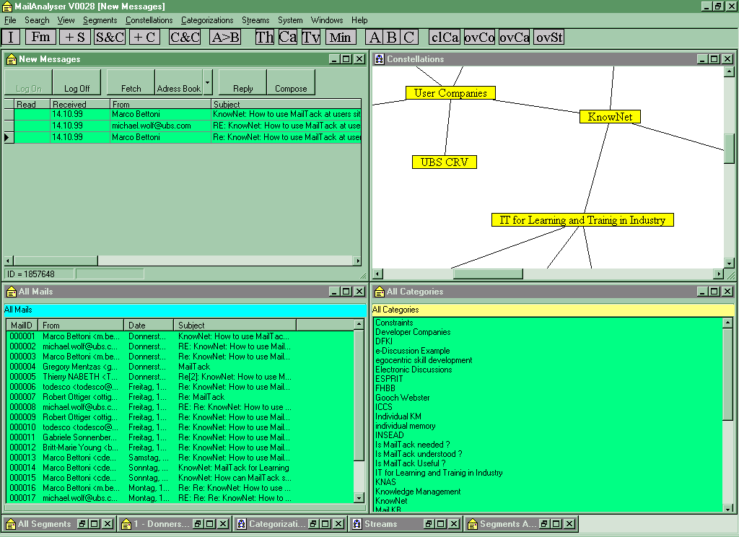Screen dimensions: 739x537
Task: Open the Segments menu
Action: coord(100,20)
